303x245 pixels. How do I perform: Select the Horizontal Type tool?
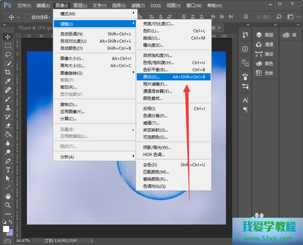(8, 170)
